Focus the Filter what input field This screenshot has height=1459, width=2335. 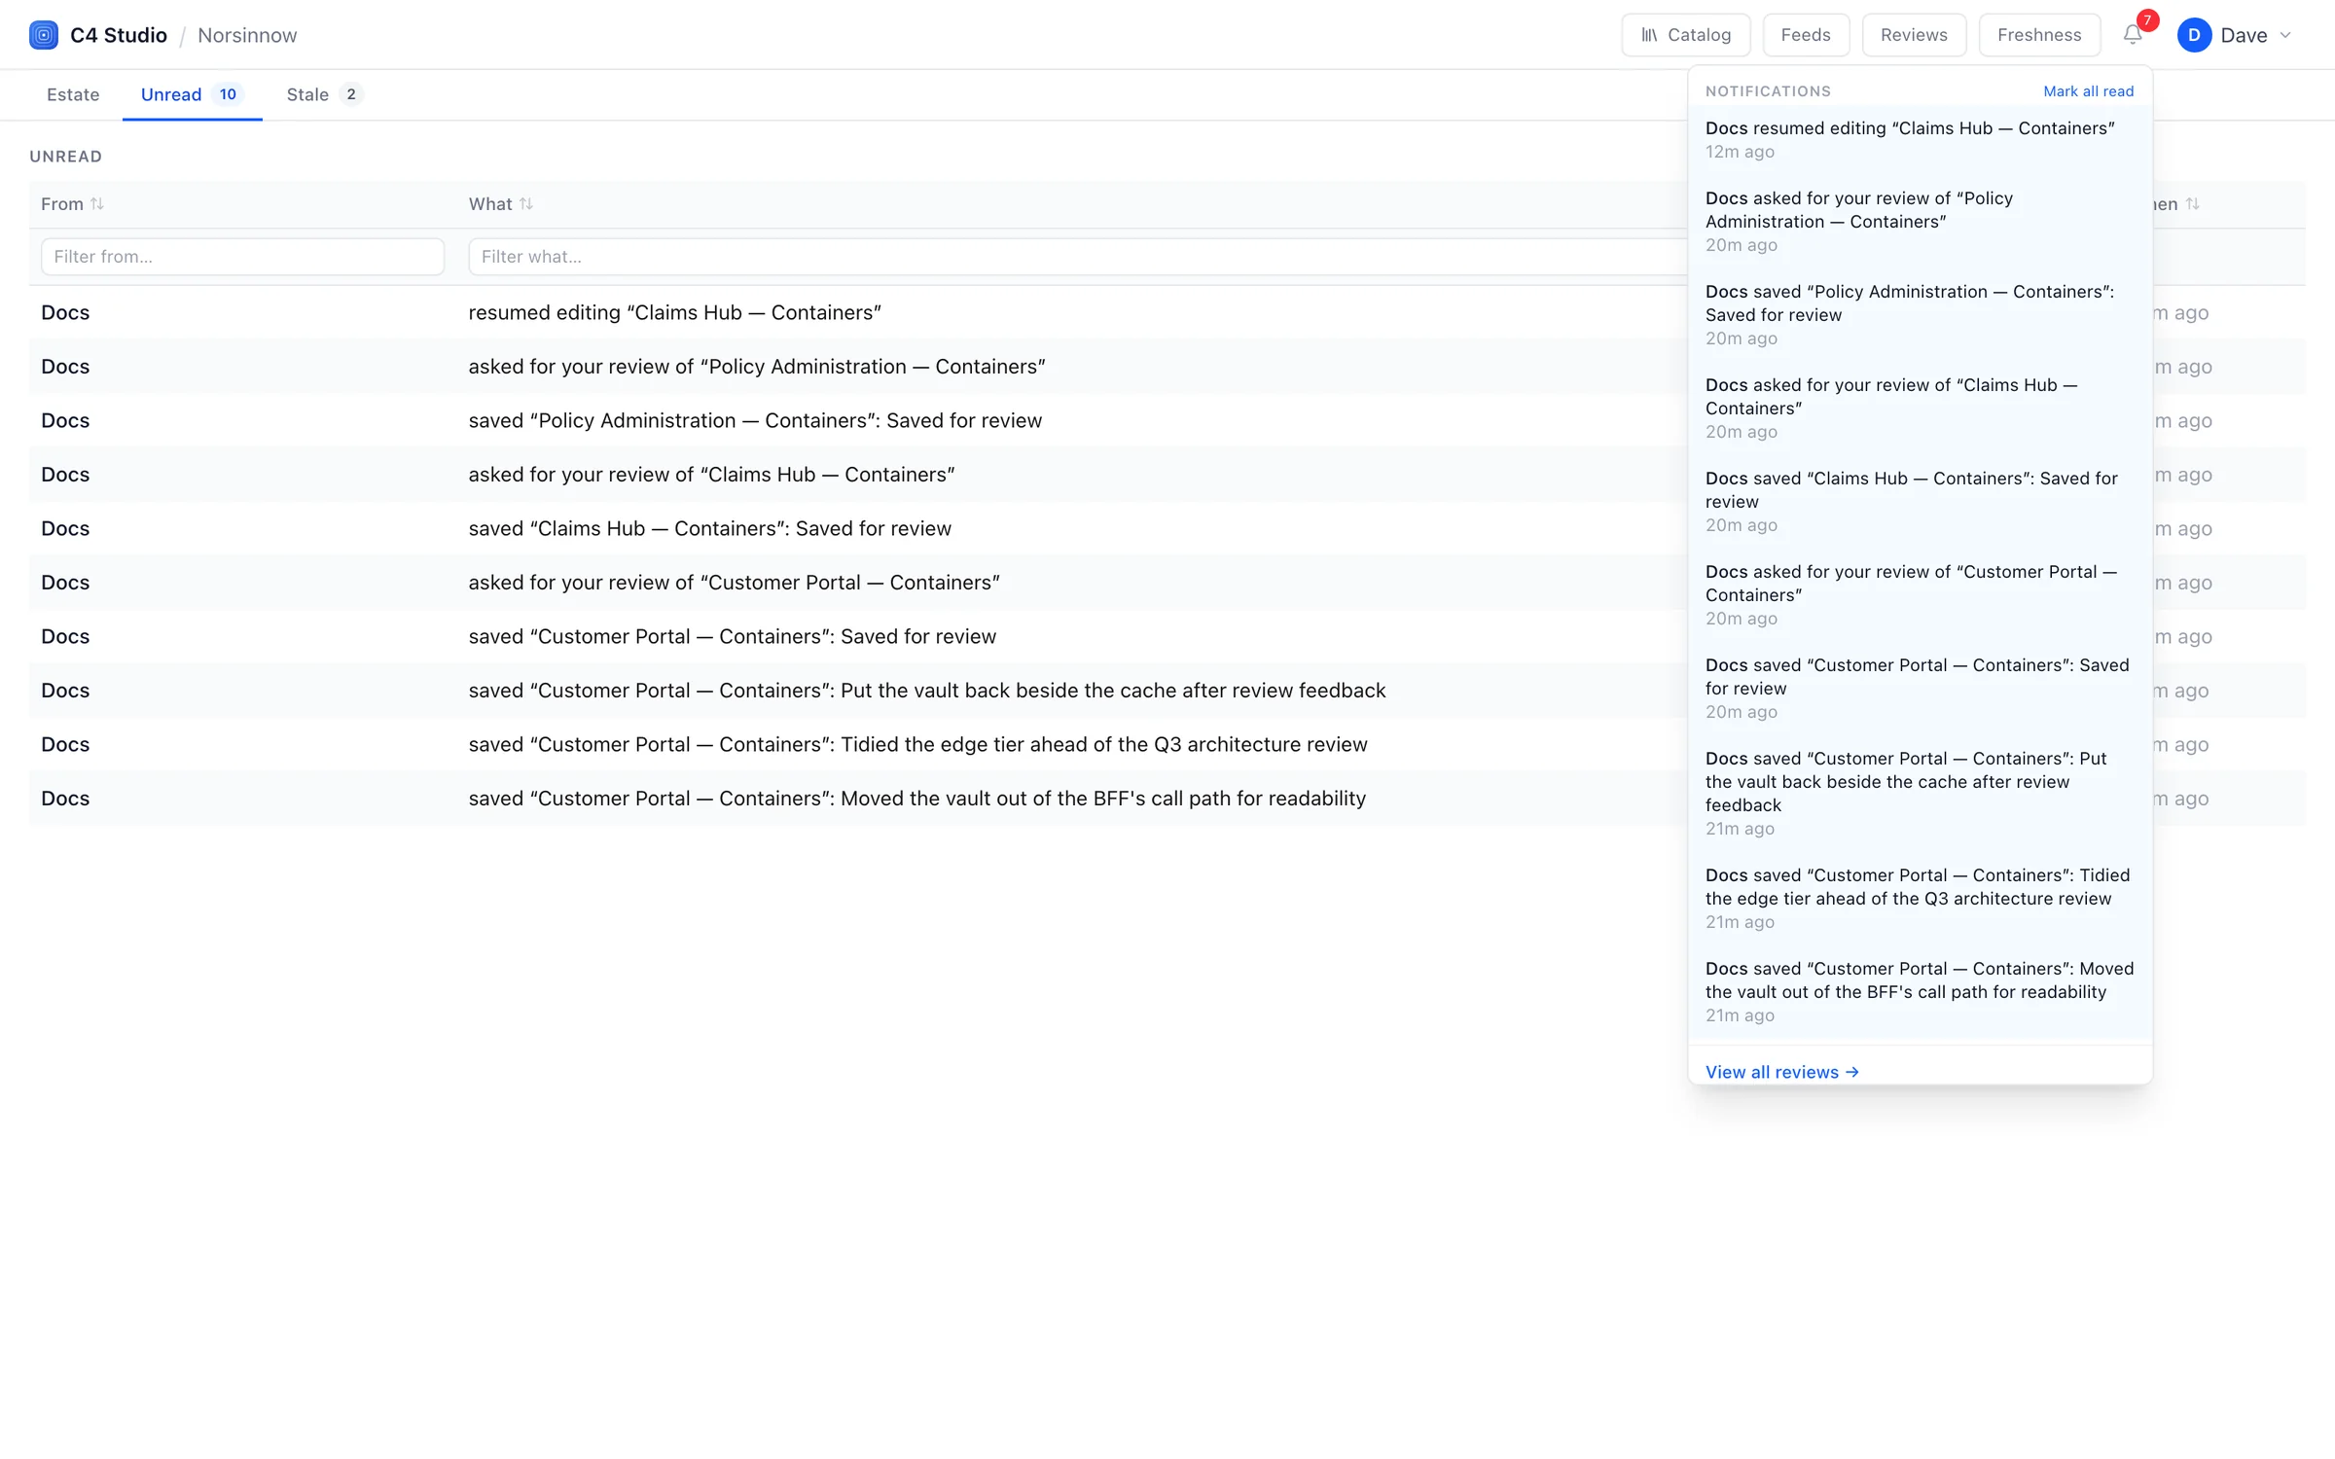click(x=1077, y=257)
